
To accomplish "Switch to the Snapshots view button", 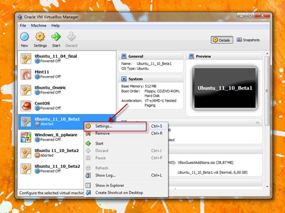I will pos(248,40).
